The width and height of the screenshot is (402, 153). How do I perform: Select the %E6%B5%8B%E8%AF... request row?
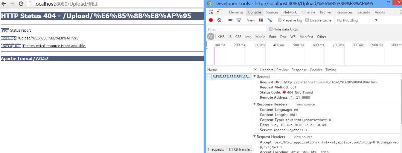tap(229, 77)
